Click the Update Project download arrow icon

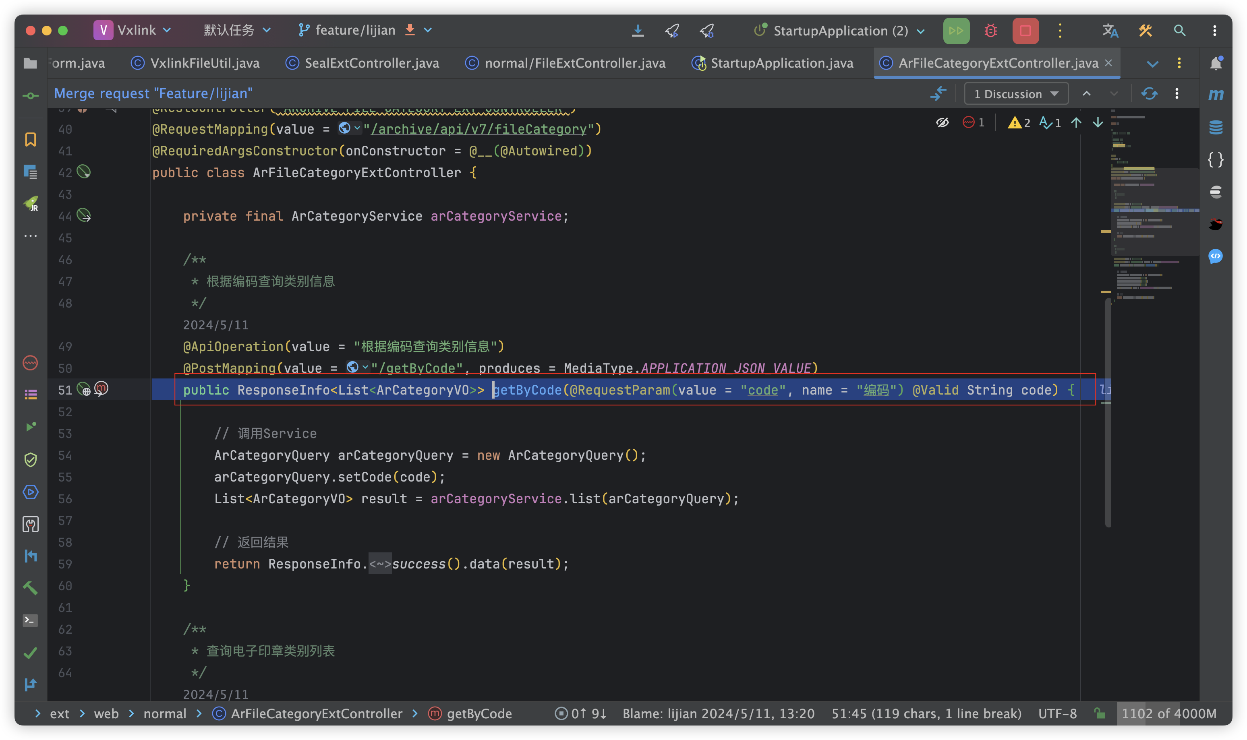pyautogui.click(x=638, y=31)
